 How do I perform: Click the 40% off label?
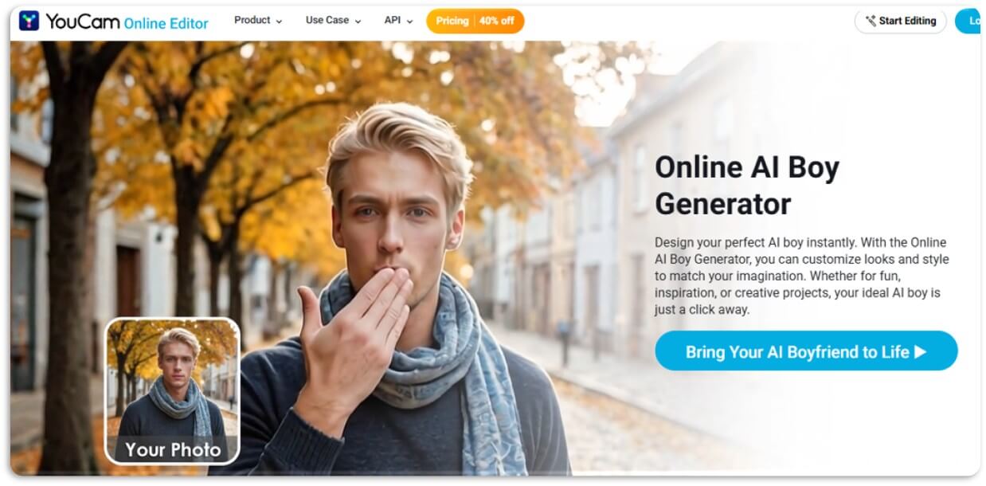tap(497, 21)
